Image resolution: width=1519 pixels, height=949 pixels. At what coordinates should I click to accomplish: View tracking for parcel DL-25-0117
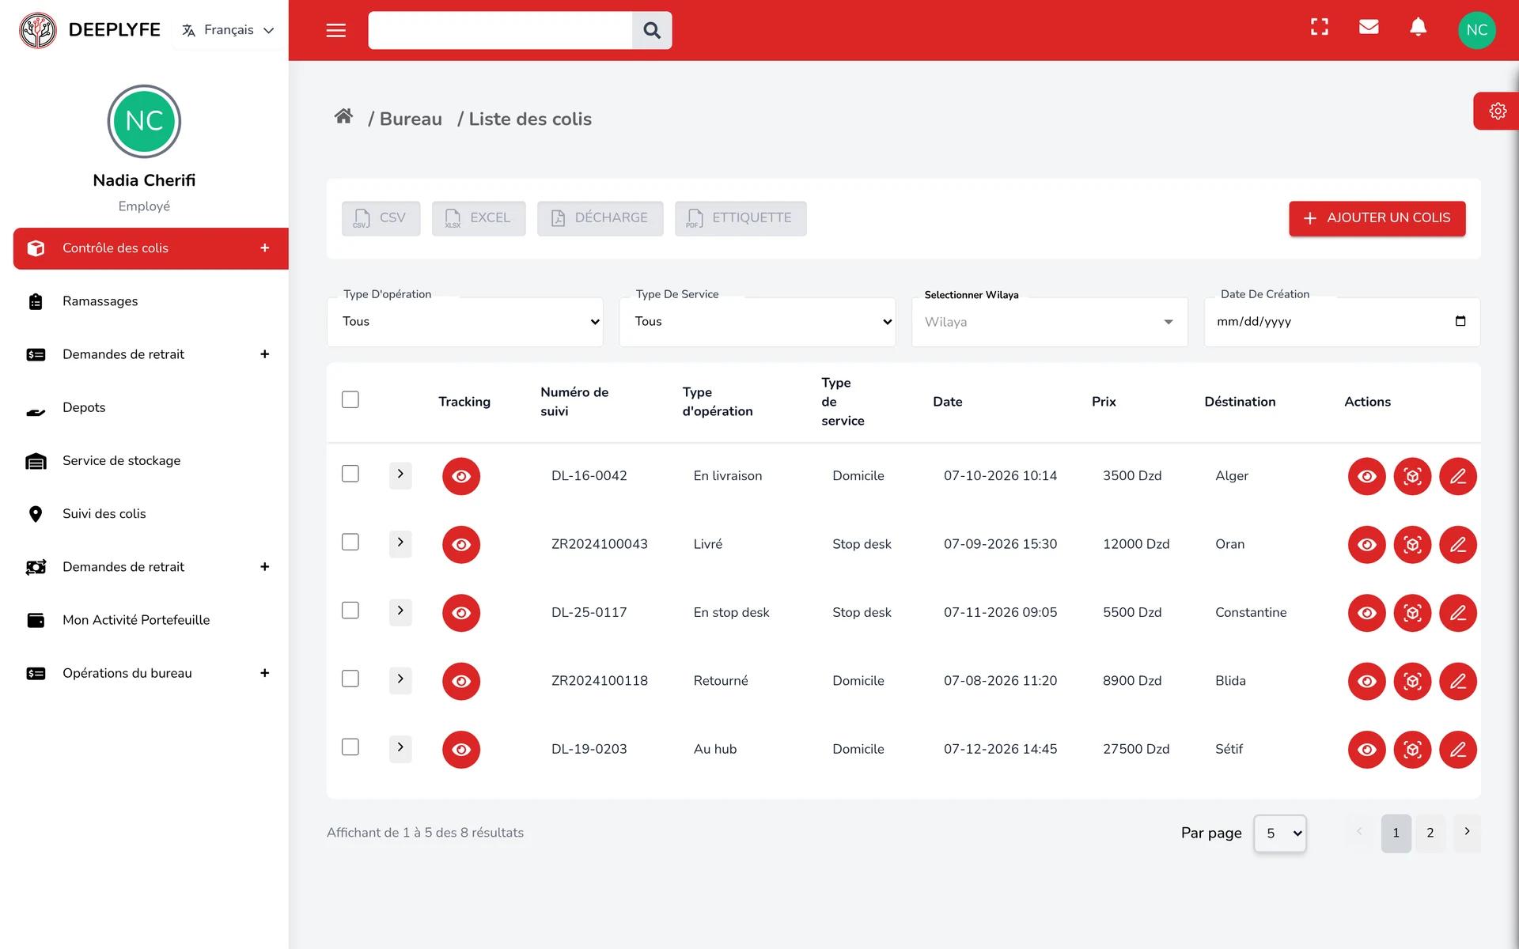click(461, 613)
